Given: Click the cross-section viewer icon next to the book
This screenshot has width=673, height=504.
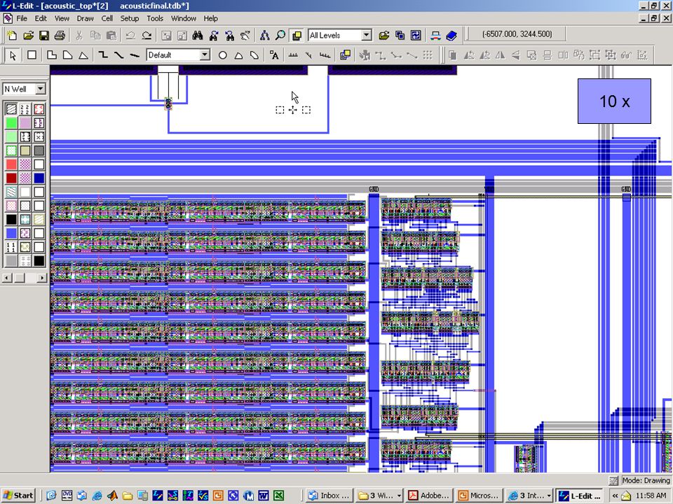Looking at the screenshot, I should pyautogui.click(x=435, y=36).
